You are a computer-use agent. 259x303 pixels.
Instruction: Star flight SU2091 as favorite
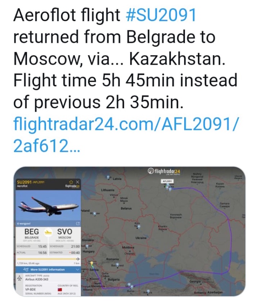[71, 182]
